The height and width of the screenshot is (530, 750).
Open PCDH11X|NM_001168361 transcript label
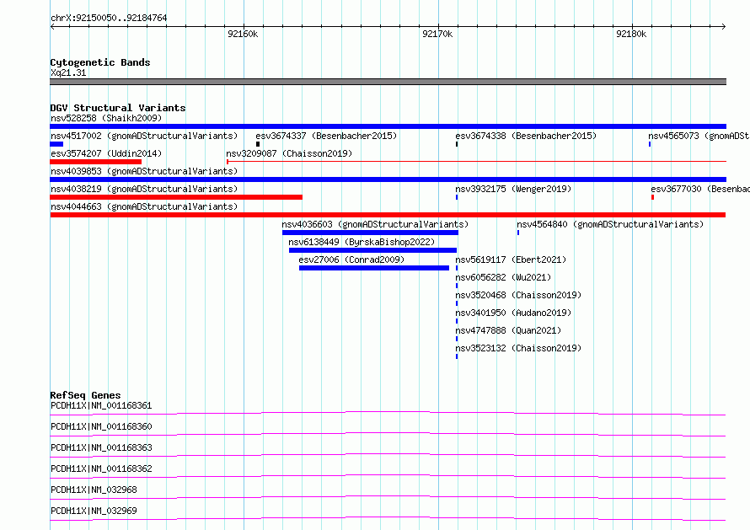click(x=101, y=405)
